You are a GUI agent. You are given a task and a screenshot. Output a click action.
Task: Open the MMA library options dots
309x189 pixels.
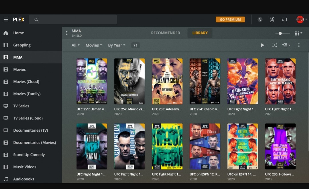pos(67,33)
